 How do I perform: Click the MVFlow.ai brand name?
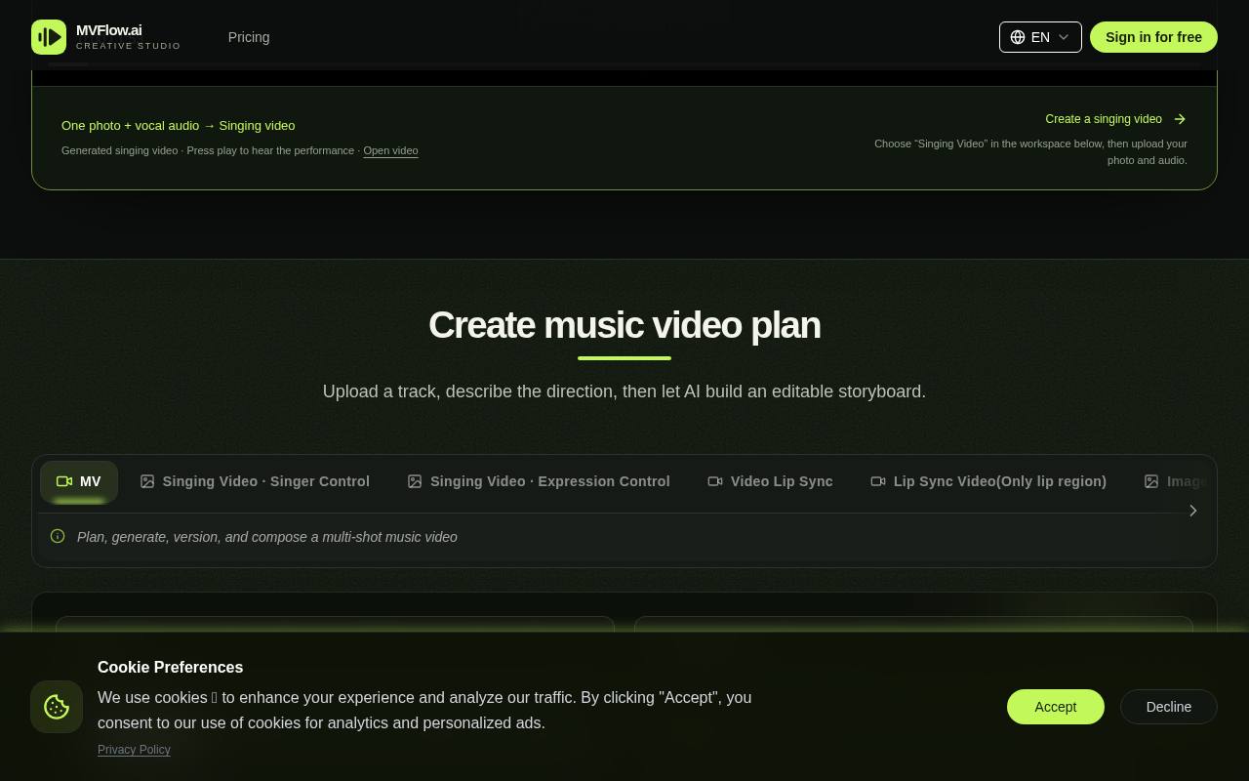tap(109, 30)
